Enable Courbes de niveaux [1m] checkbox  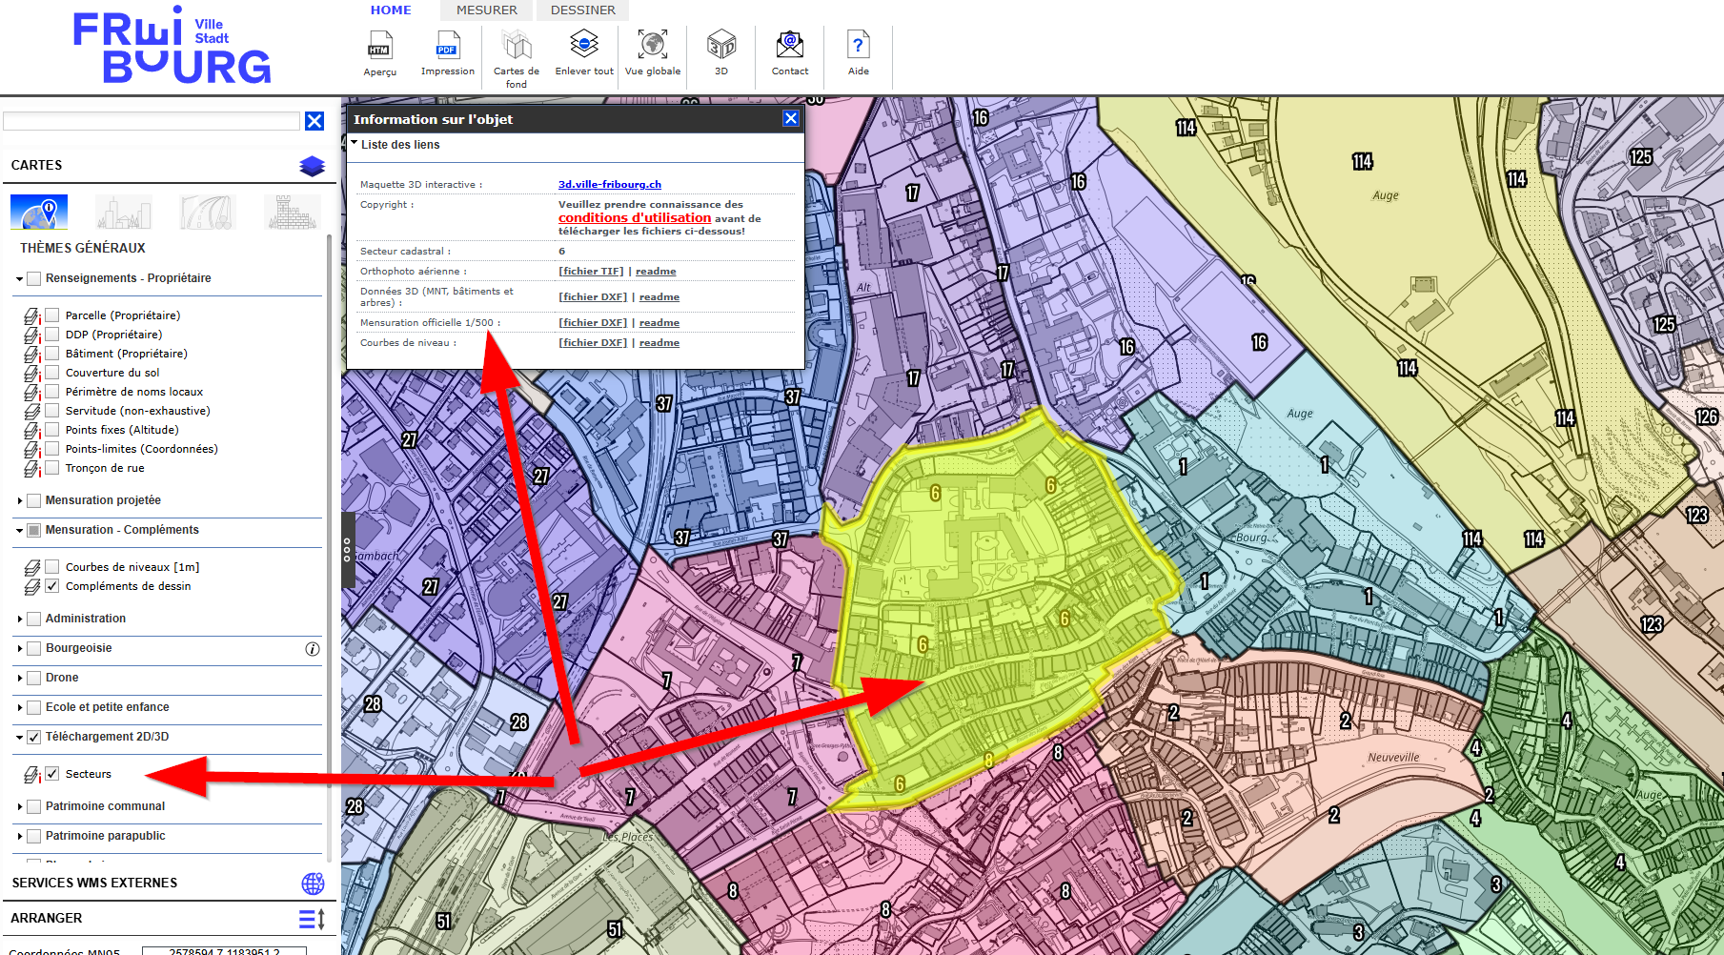[52, 567]
